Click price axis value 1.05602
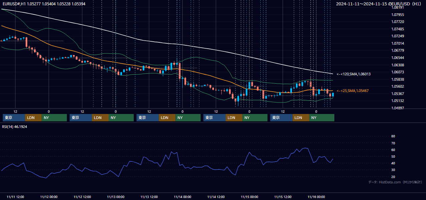426x200 pixels. pos(398,86)
